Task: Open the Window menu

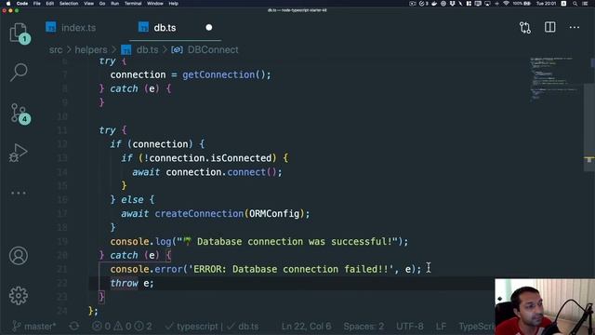Action: click(x=155, y=4)
